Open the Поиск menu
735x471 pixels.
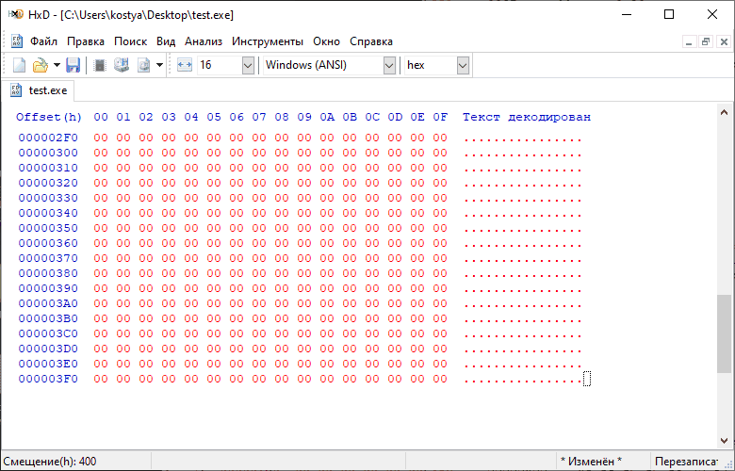point(130,41)
